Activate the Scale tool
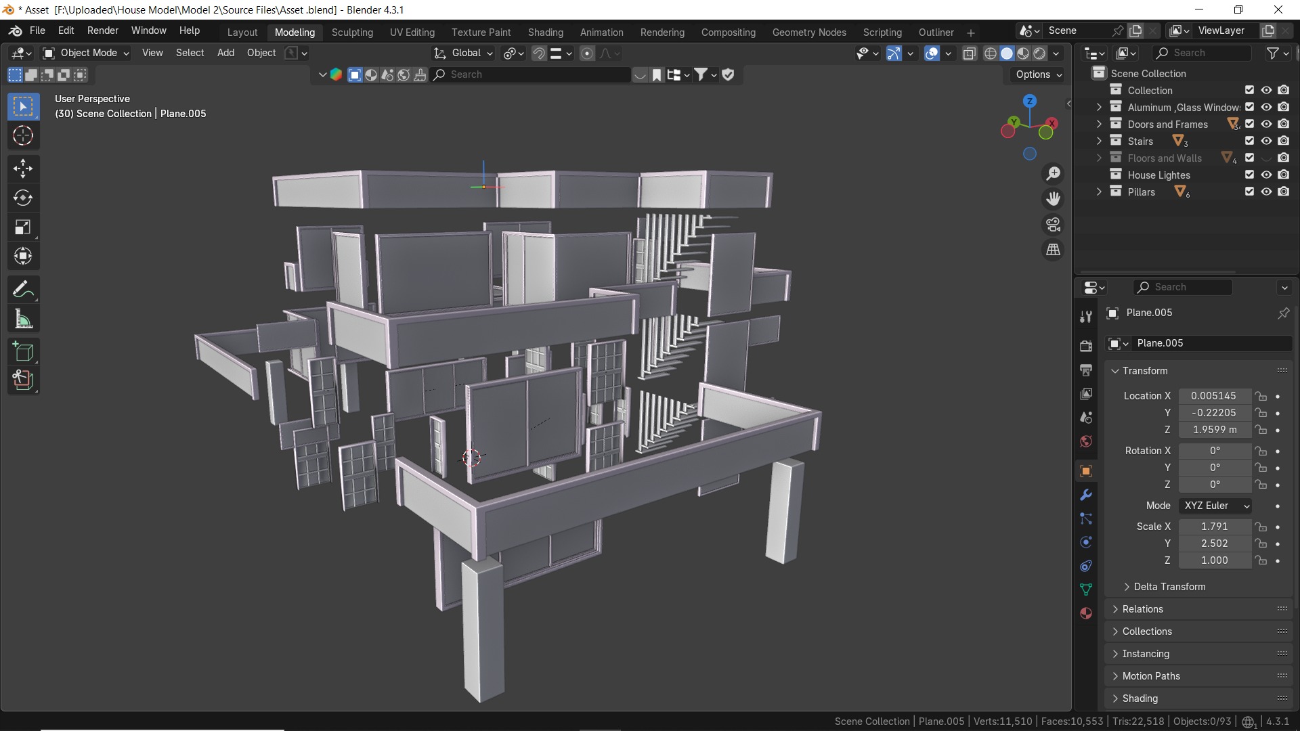1300x731 pixels. tap(23, 227)
